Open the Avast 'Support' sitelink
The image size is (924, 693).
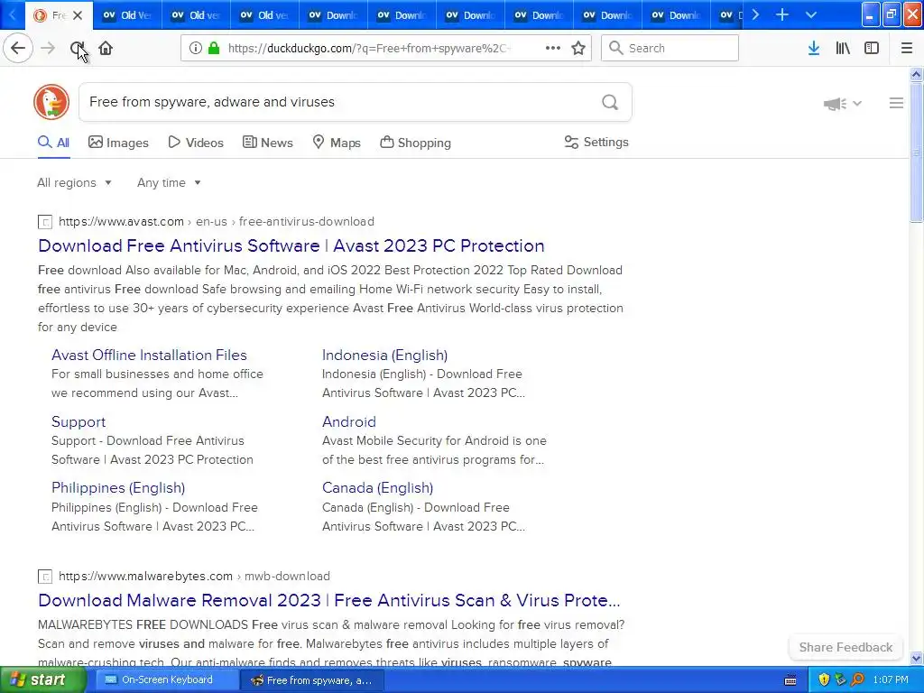(79, 422)
